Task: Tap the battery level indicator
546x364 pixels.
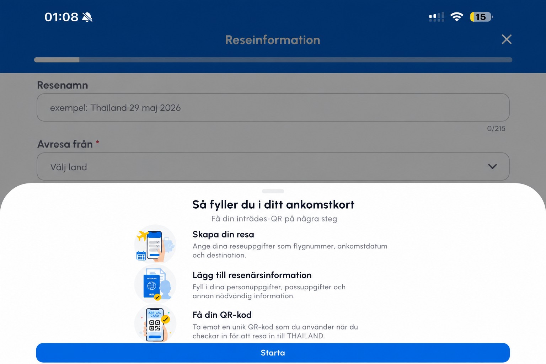Action: tap(481, 17)
